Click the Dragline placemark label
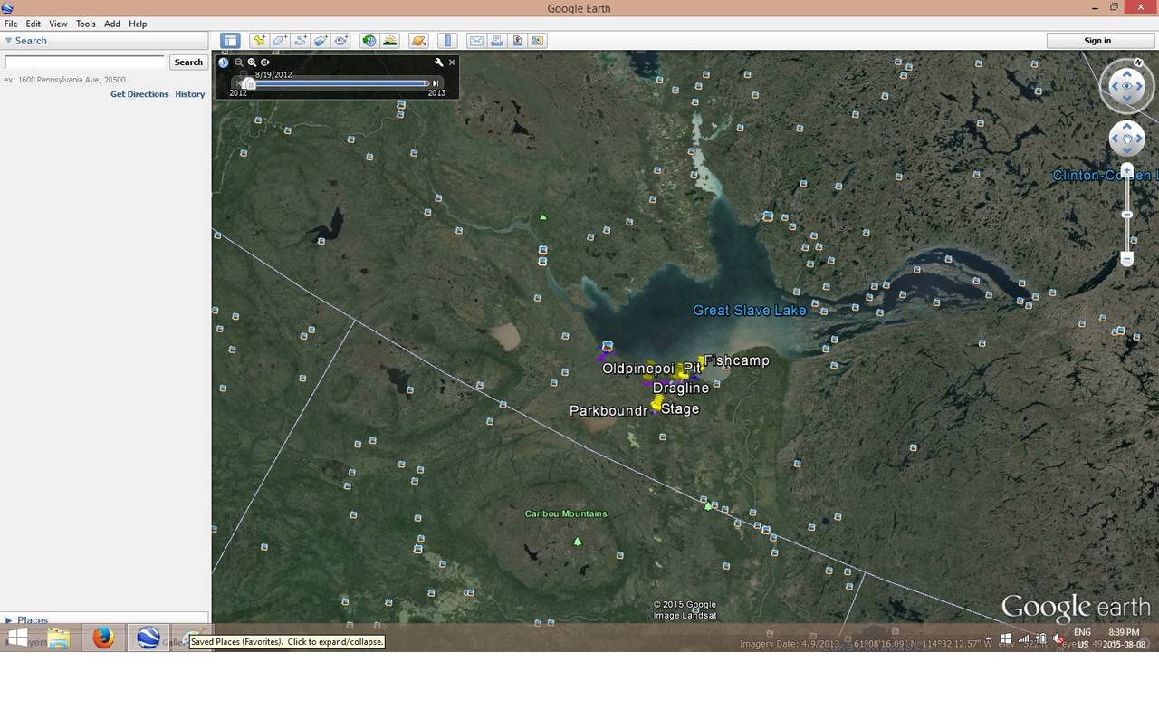Screen dimensions: 1159x710 [681, 388]
